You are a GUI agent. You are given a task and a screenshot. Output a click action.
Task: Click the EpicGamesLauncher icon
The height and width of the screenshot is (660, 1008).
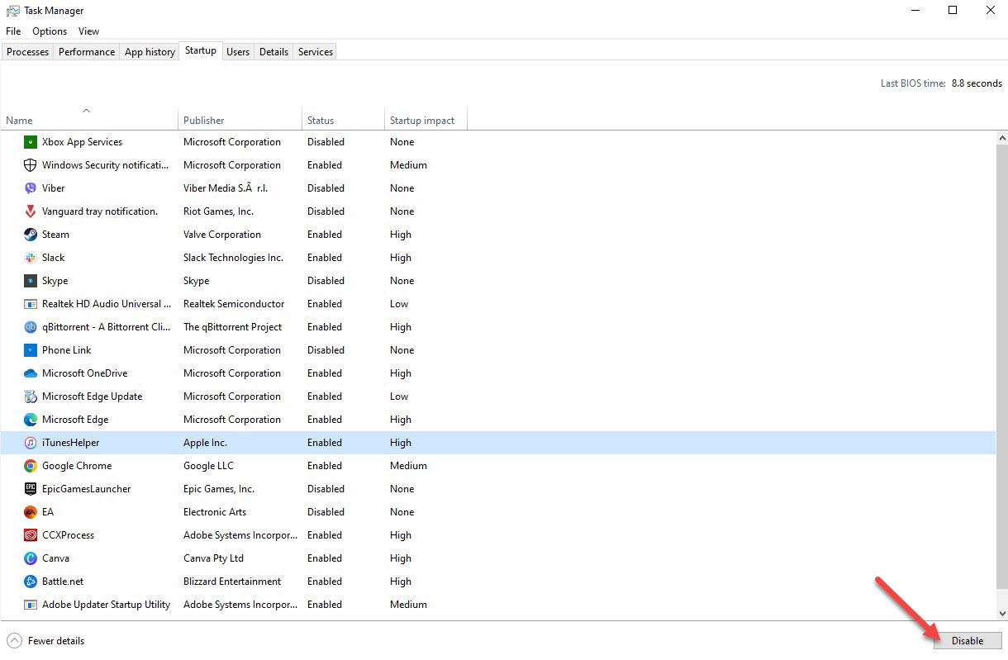tap(31, 489)
